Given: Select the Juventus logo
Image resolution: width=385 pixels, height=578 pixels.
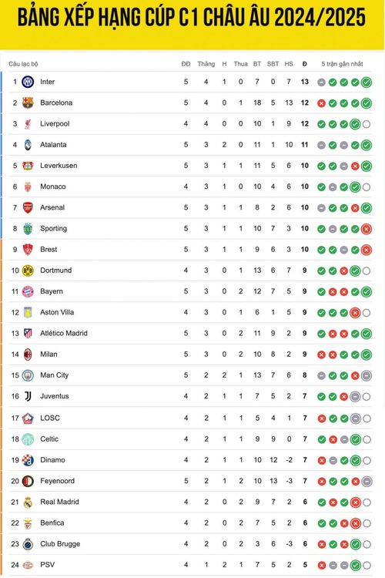Looking at the screenshot, I should [28, 396].
